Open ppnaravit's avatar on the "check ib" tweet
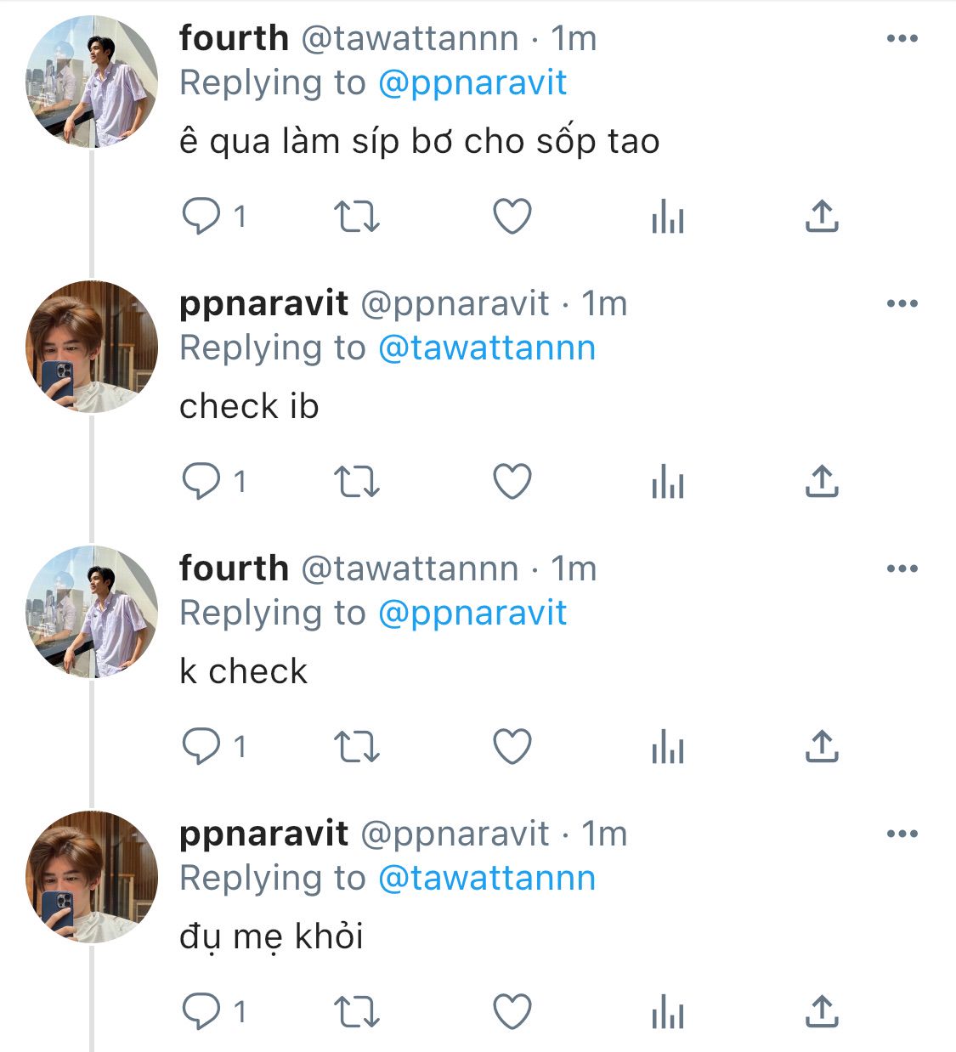Viewport: 956px width, 1052px height. click(x=92, y=347)
